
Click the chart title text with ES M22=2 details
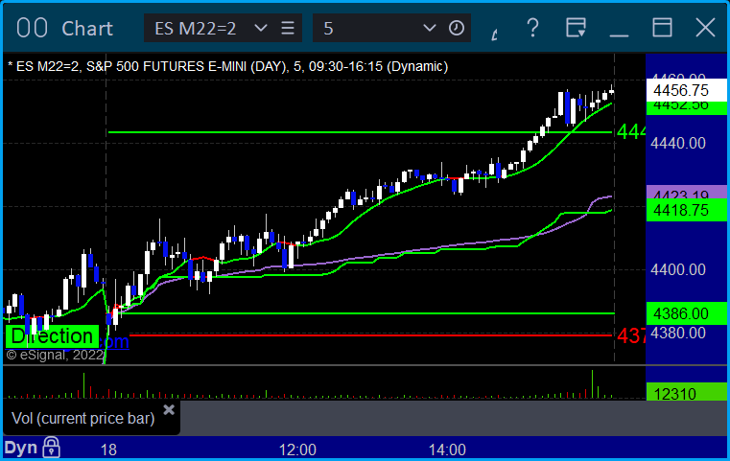coord(227,66)
